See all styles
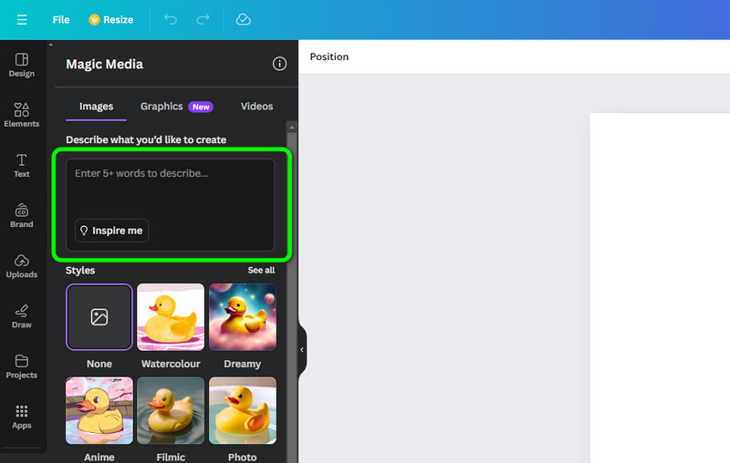This screenshot has width=730, height=463. coord(261,270)
